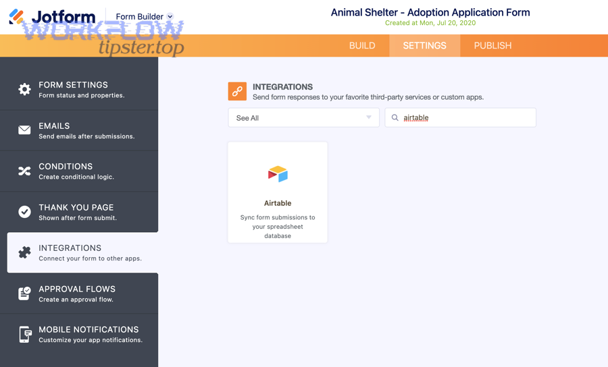Click the Mobile Notifications phone icon
This screenshot has width=608, height=367.
pyautogui.click(x=25, y=335)
